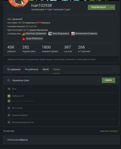Click the Мир Ведьмака community icon
This screenshot has width=121, height=149.
click(50, 34)
